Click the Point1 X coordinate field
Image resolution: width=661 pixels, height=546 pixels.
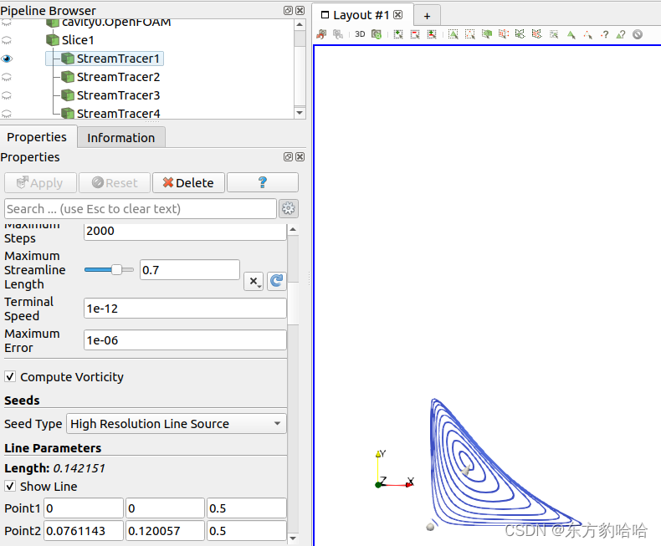(84, 508)
